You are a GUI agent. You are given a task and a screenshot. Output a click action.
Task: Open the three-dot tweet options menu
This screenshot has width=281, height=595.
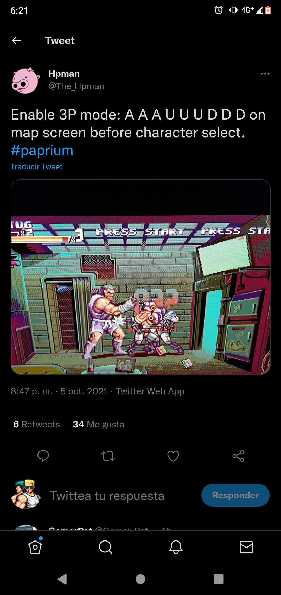pos(265,74)
